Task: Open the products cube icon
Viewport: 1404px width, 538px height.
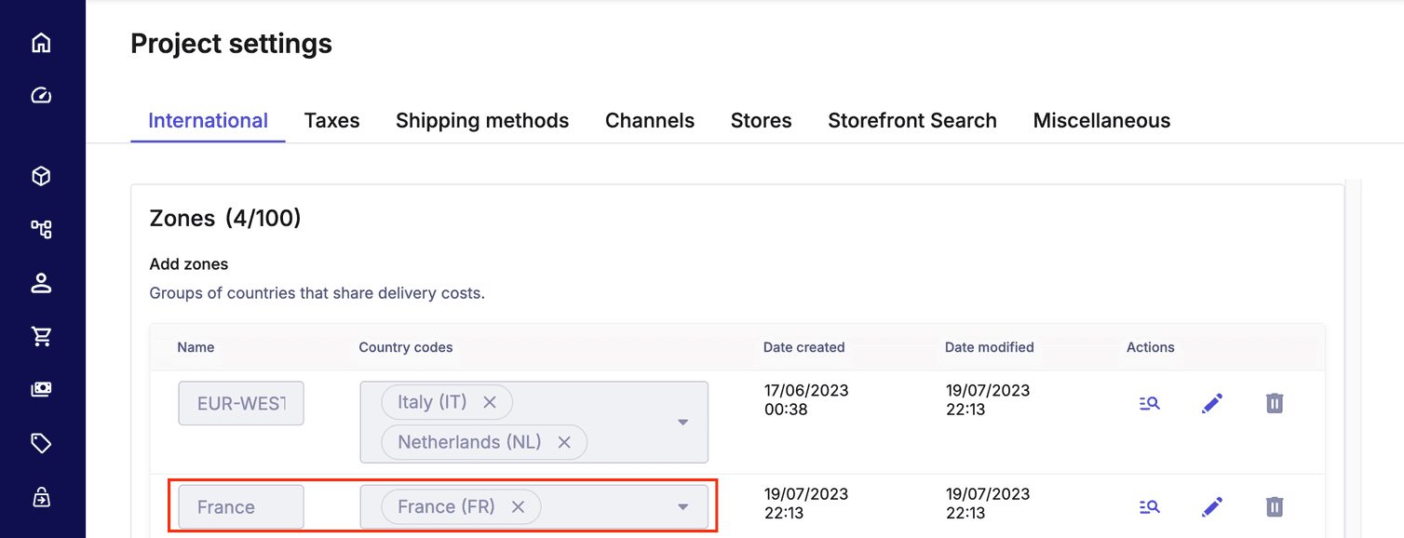Action: 41,177
